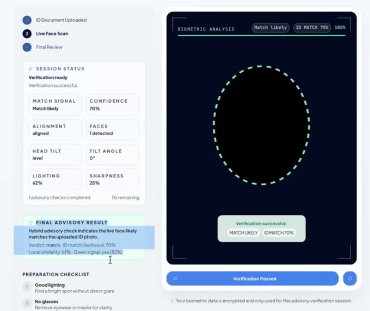Click the lock icon beside the encryption notice
The height and width of the screenshot is (311, 370).
172,301
